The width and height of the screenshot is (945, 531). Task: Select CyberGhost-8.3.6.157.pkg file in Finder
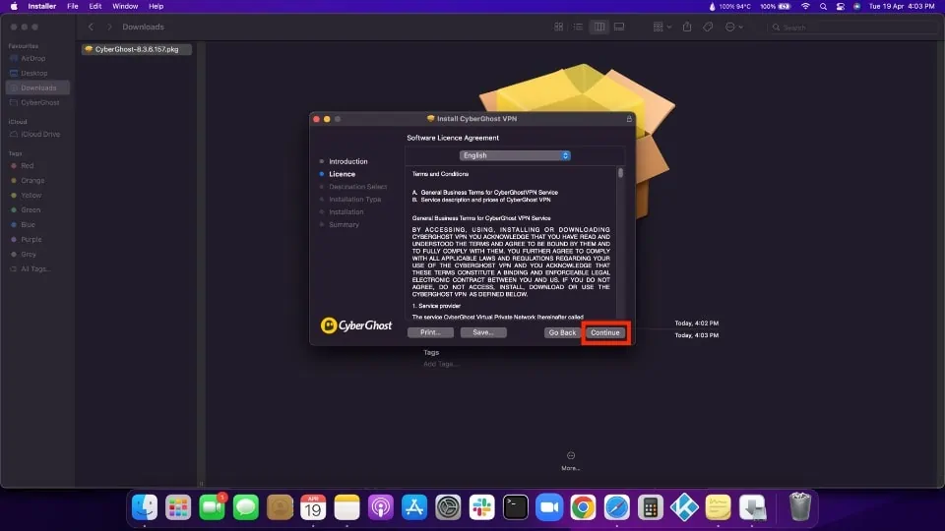pos(137,49)
